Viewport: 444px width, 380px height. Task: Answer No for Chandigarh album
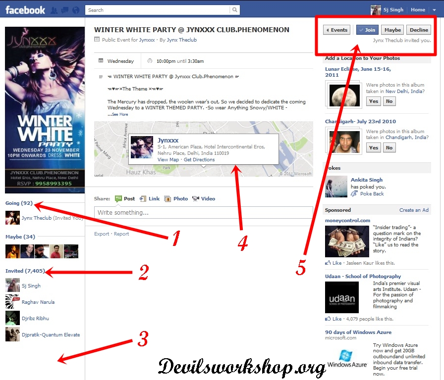click(x=389, y=147)
